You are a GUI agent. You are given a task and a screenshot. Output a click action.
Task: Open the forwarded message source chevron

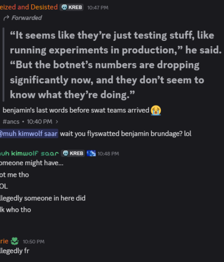coord(57,121)
